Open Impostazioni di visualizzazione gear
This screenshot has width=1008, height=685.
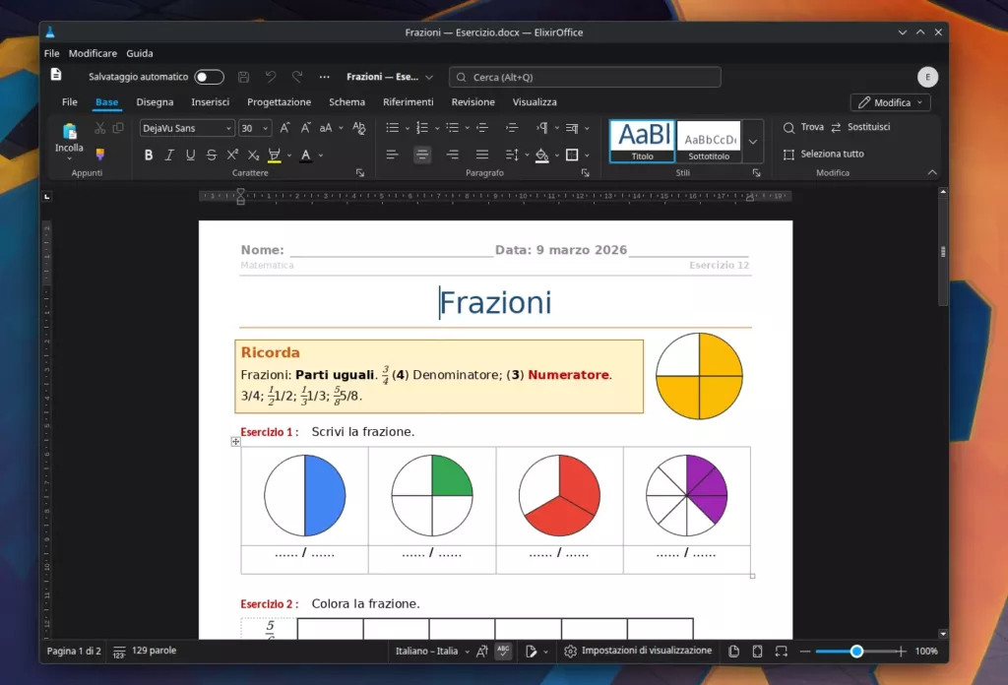click(x=570, y=652)
